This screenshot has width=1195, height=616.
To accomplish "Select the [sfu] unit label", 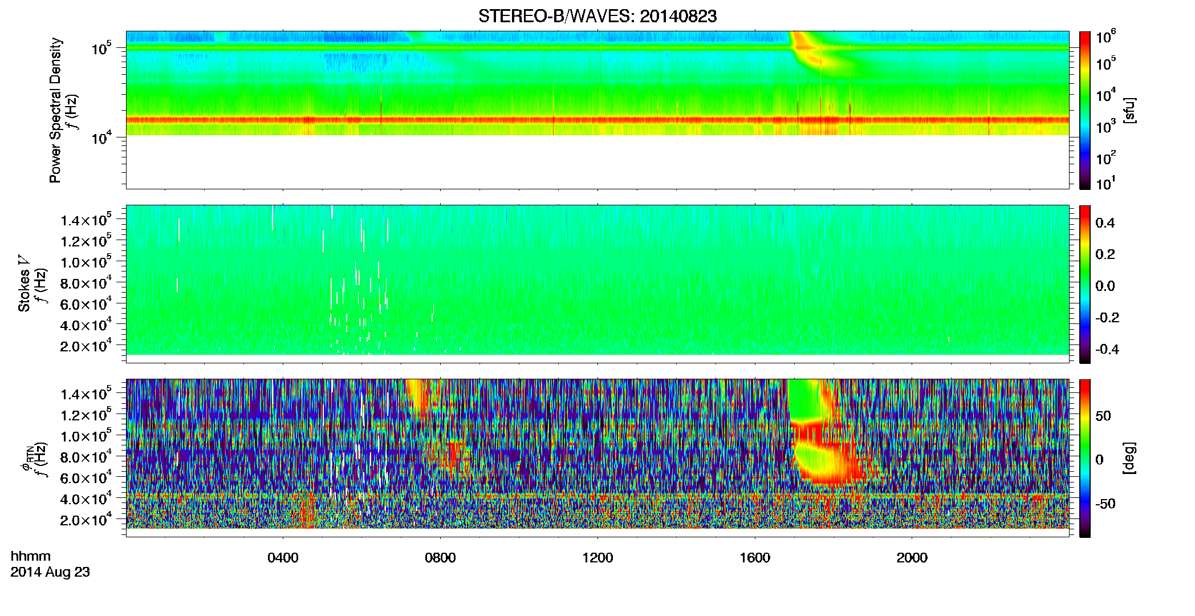I will click(1129, 110).
